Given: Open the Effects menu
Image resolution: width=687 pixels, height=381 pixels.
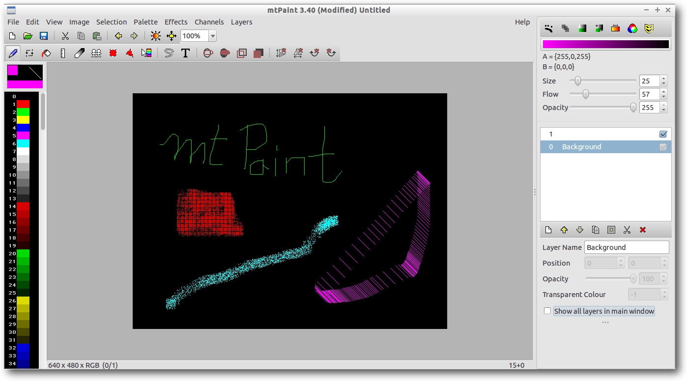Looking at the screenshot, I should pos(176,22).
